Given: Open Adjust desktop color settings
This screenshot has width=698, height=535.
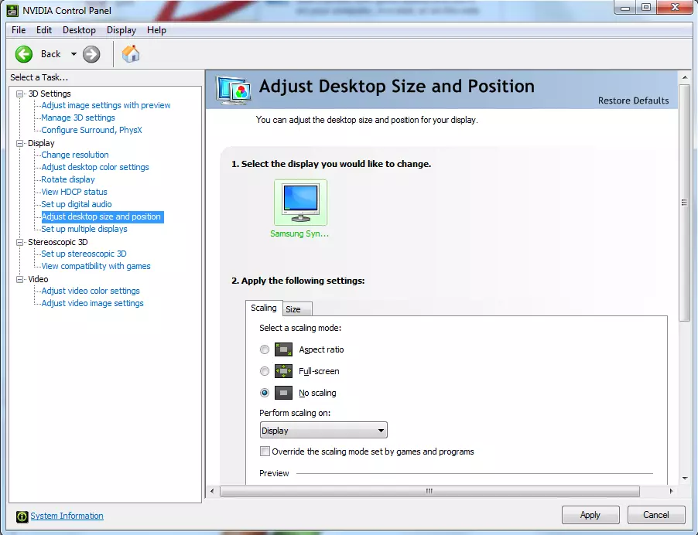Looking at the screenshot, I should (95, 167).
